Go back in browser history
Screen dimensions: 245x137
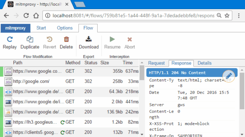click(x=7, y=16)
